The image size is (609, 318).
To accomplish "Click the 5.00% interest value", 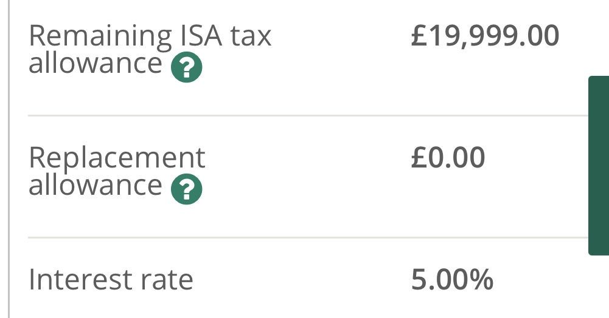I will coord(452,279).
